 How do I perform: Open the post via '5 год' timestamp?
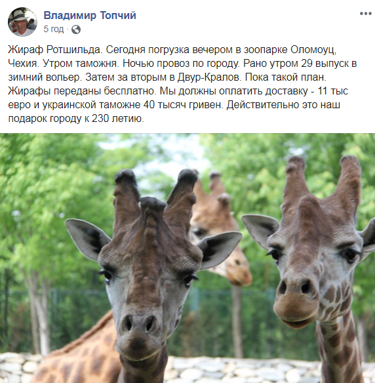tap(54, 29)
